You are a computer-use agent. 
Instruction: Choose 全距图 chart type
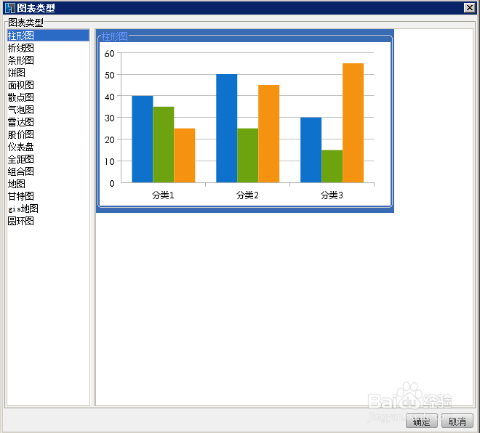coord(48,159)
